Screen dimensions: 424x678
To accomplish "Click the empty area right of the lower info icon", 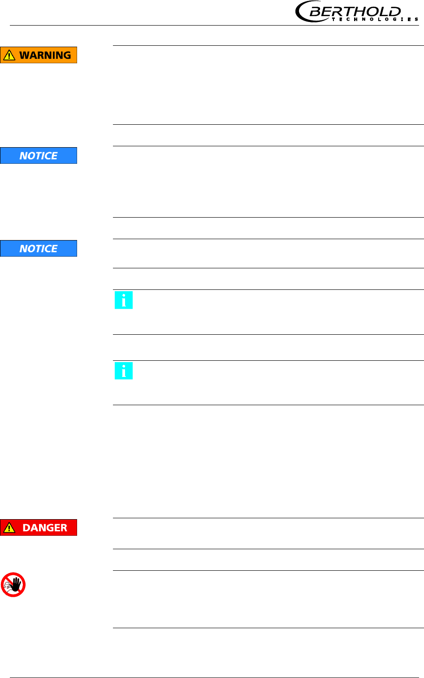I will pos(278,383).
